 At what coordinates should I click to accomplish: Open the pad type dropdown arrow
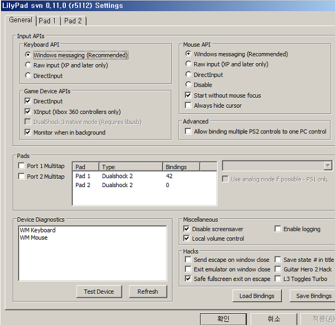click(x=328, y=166)
